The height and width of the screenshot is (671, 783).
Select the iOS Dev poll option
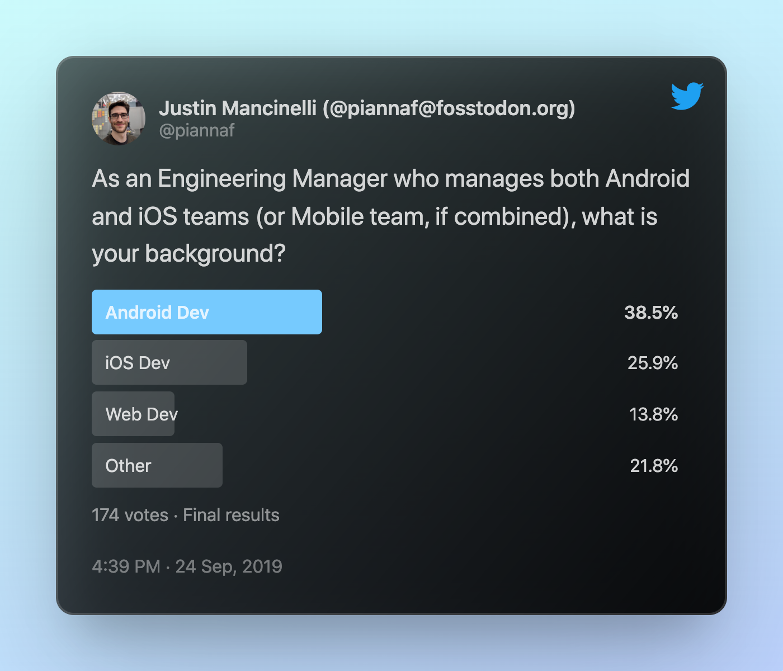[x=169, y=362]
